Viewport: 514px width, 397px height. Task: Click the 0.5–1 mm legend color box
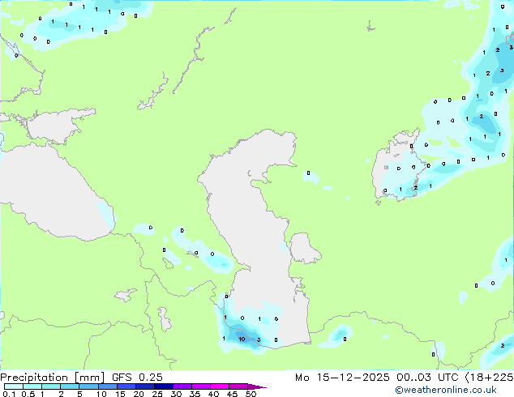[32, 386]
